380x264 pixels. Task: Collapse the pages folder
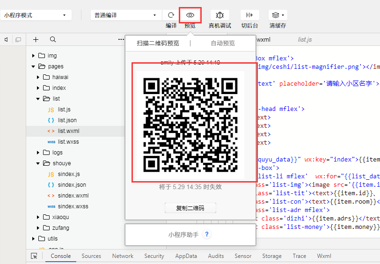[x=33, y=66]
